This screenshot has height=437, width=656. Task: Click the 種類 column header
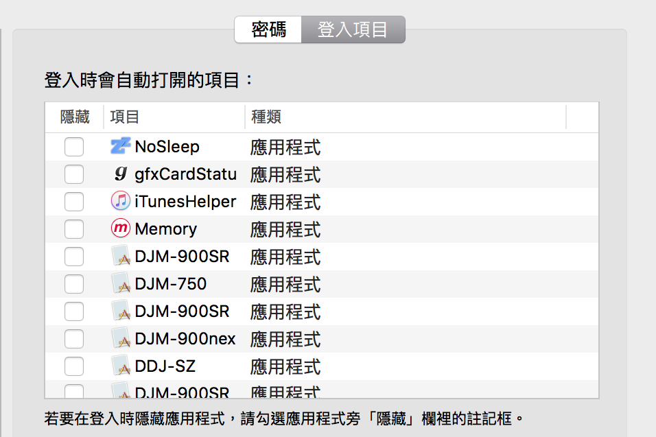(266, 117)
